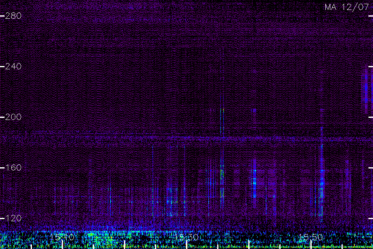Click the 160 frequency axis label
Image resolution: width=373 pixels, height=249 pixels.
click(13, 168)
